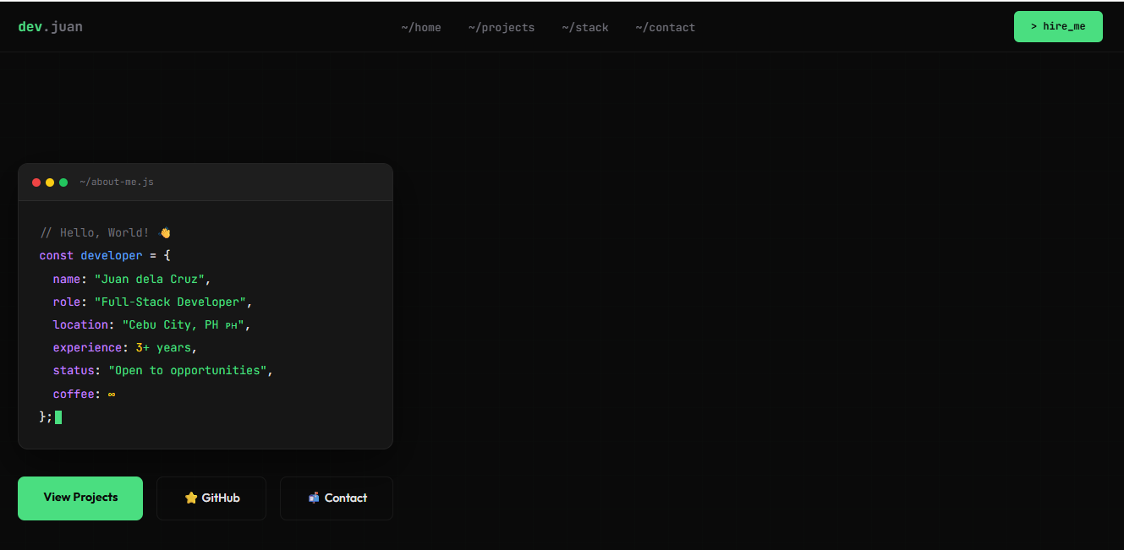Click the green cursor block after the closing brace
This screenshot has height=550, width=1124.
click(58, 417)
